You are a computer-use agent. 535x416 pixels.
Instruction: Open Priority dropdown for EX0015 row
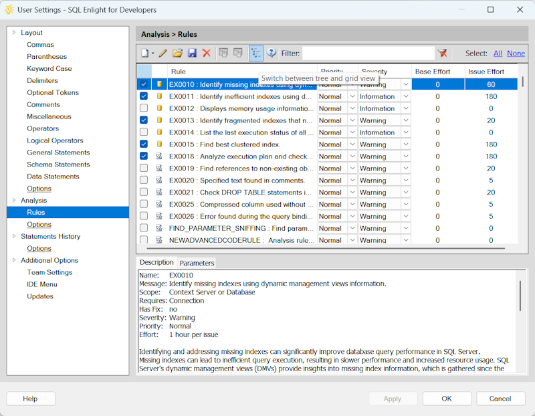click(x=352, y=144)
